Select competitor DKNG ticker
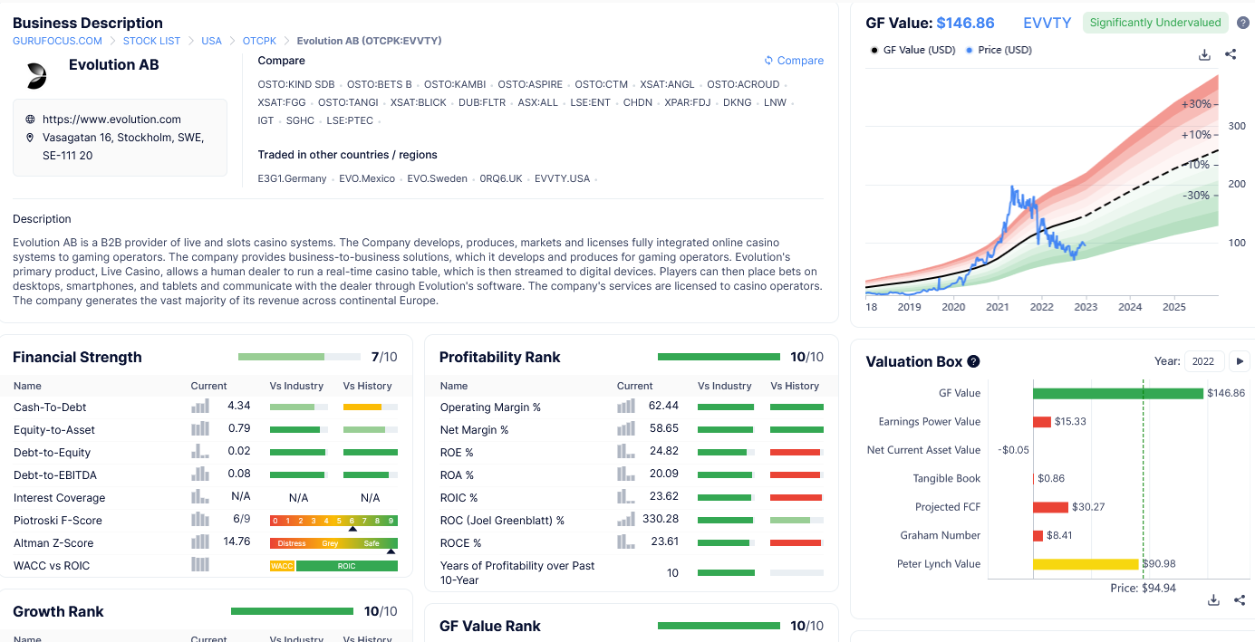 (737, 102)
